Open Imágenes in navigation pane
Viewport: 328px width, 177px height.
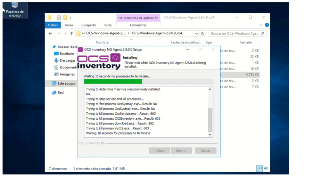(64, 74)
